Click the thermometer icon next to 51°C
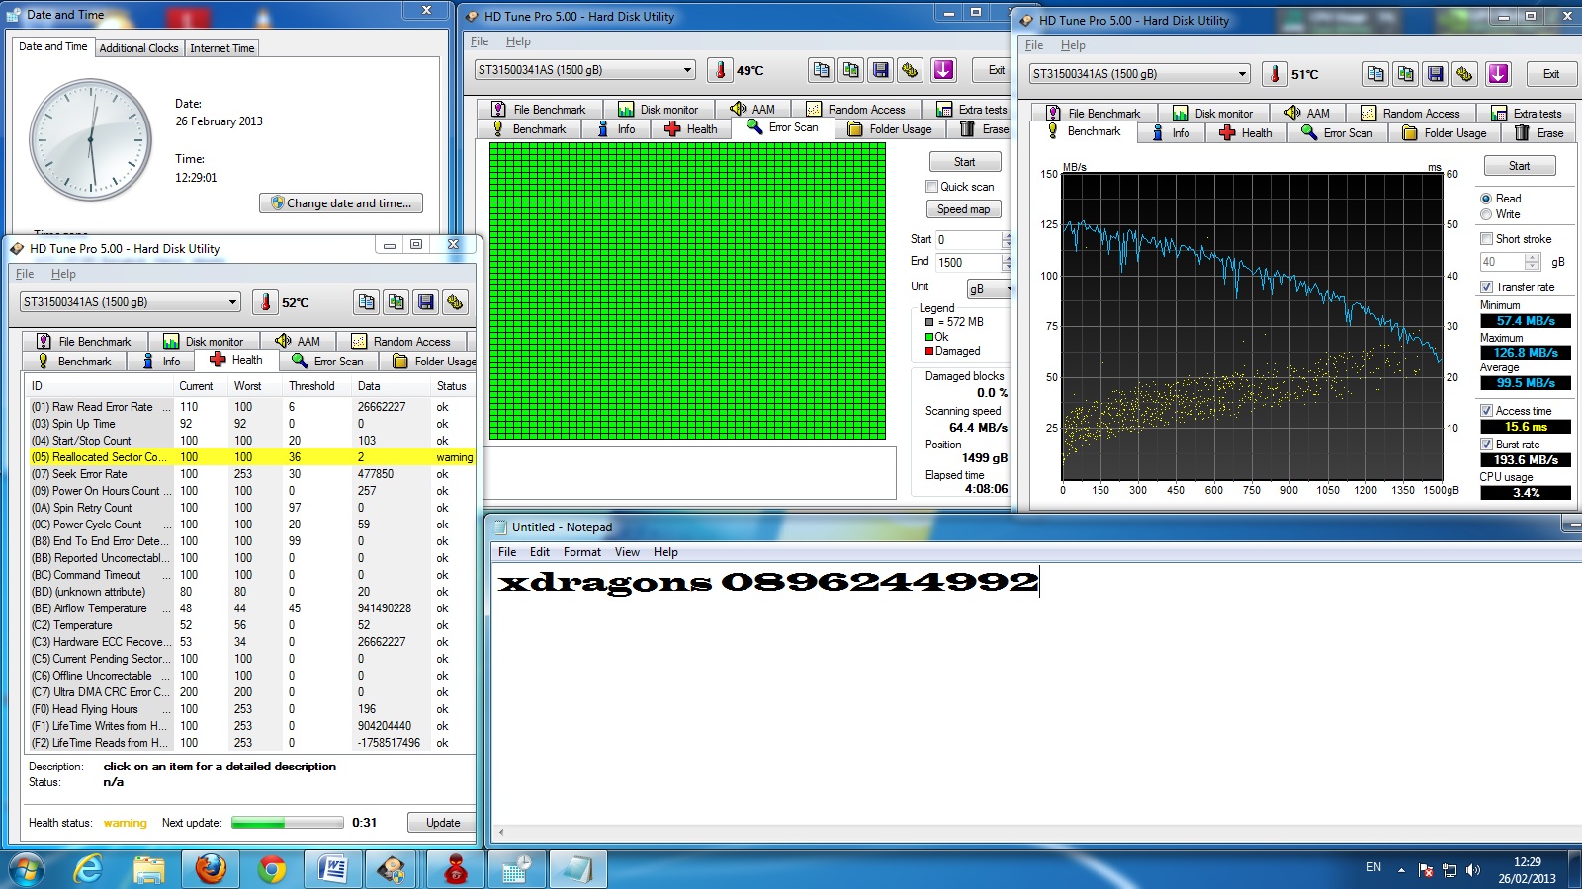The height and width of the screenshot is (889, 1582). (x=1274, y=74)
